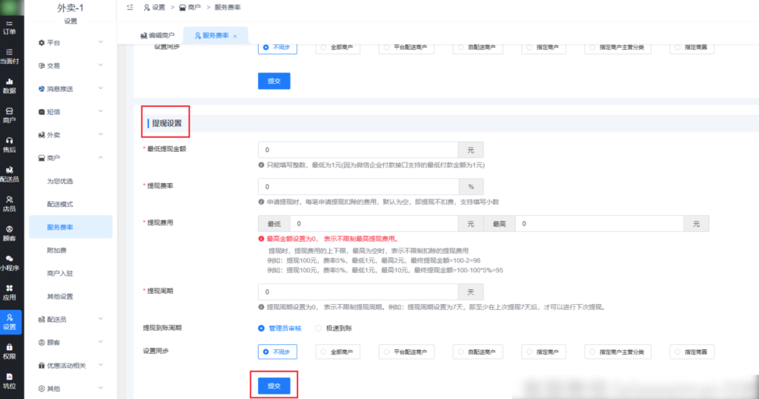Go to 小程序 in the sidebar
The width and height of the screenshot is (759, 399).
click(x=10, y=262)
